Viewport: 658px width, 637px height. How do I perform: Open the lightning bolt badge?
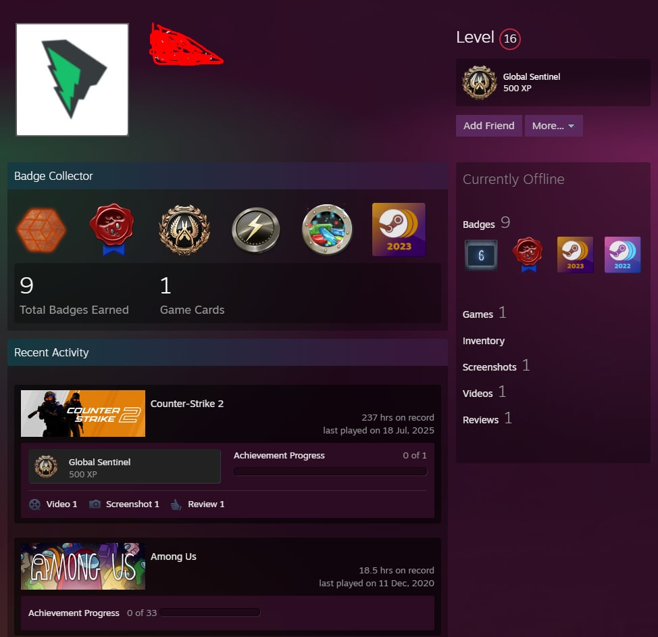[255, 231]
